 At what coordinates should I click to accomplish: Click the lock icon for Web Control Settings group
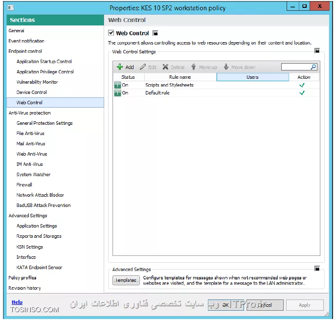coord(317,50)
